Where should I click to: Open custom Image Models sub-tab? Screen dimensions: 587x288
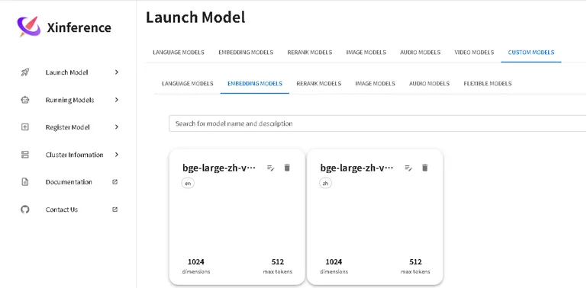pyautogui.click(x=375, y=84)
